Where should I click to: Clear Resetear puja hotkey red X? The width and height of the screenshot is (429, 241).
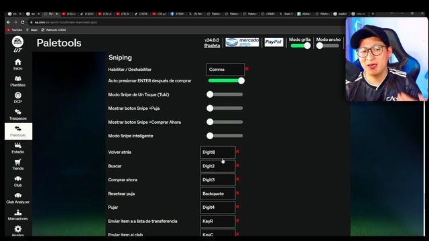[x=237, y=193]
